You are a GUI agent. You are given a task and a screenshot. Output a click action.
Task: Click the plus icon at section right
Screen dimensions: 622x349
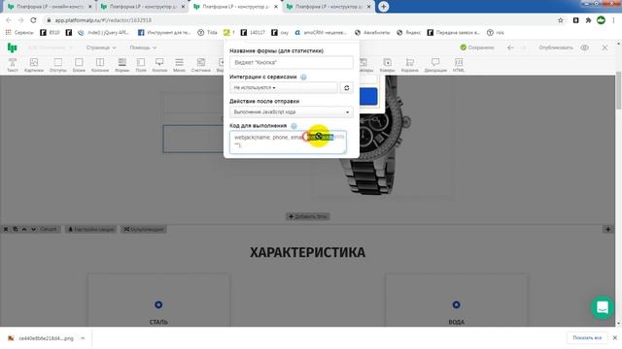(607, 229)
